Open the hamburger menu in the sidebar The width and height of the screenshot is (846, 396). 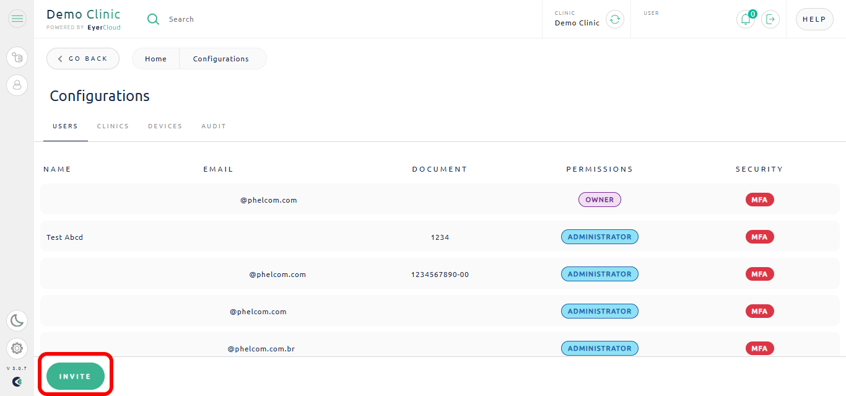coord(17,19)
